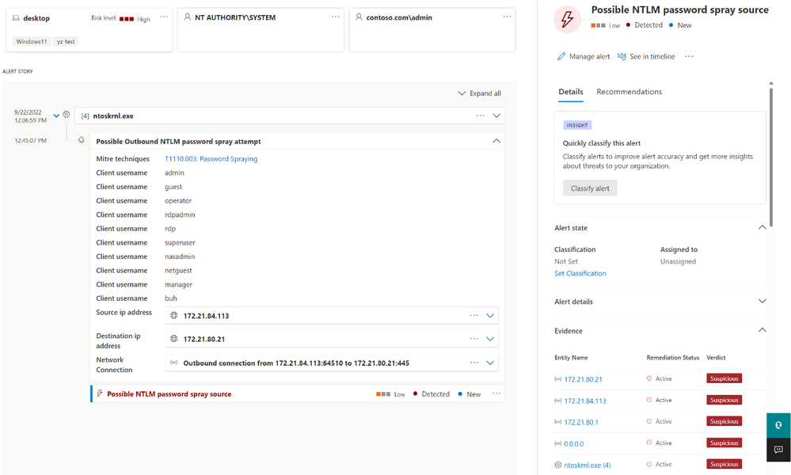This screenshot has height=475, width=791.
Task: Click the Classify alert button
Action: click(x=590, y=188)
